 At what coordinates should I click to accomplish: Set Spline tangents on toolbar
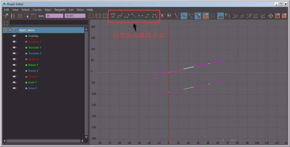119,16
